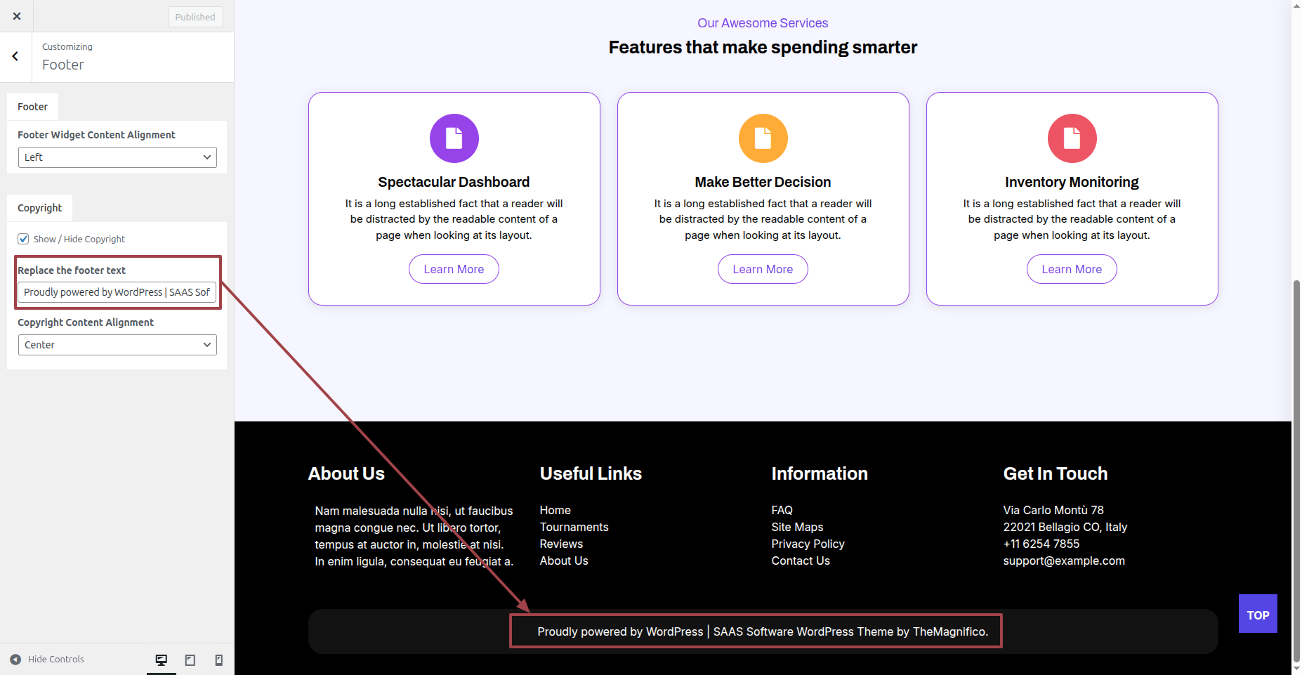The width and height of the screenshot is (1302, 675).
Task: Click the Replace the footer text field
Action: point(117,292)
